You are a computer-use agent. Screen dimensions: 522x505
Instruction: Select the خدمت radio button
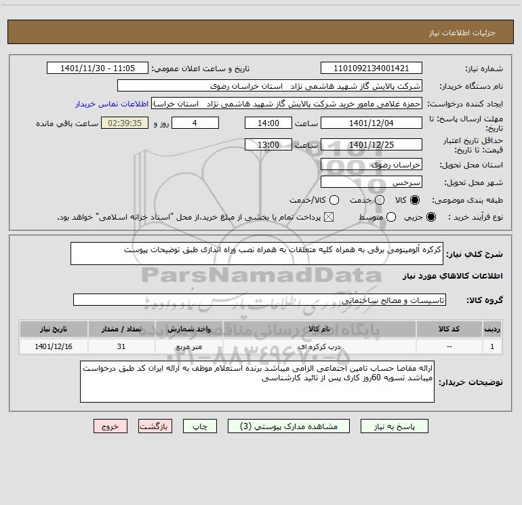pyautogui.click(x=380, y=200)
